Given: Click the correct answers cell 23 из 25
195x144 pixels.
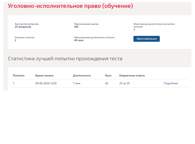Looking at the screenshot, I should pyautogui.click(x=124, y=83).
